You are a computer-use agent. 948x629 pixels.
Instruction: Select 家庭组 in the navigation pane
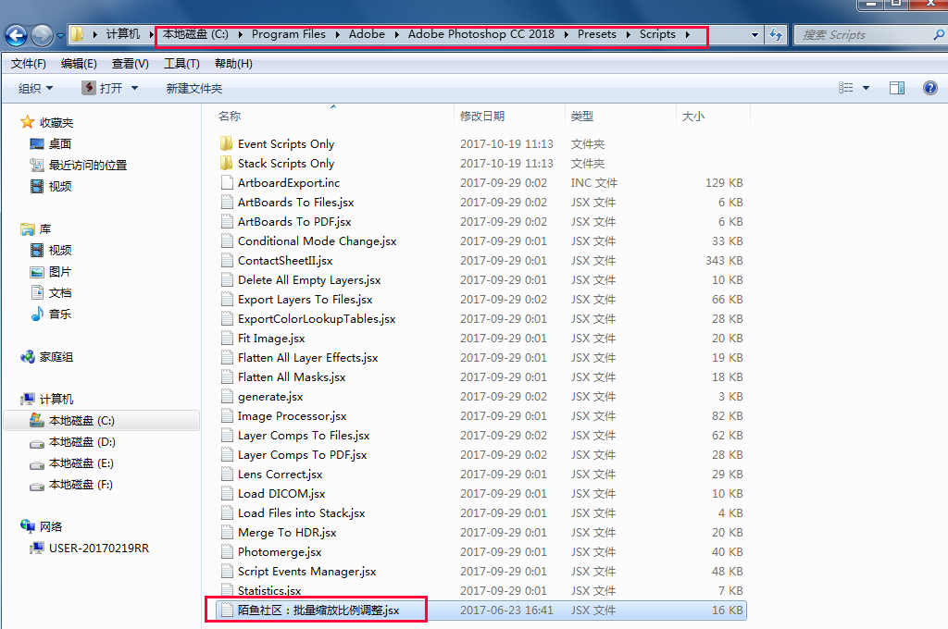tap(56, 357)
